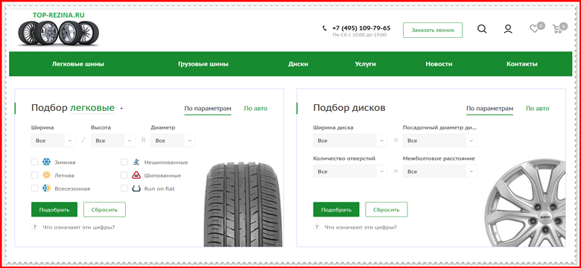Click Сбросить in the tire panel
The width and height of the screenshot is (581, 268).
point(104,209)
